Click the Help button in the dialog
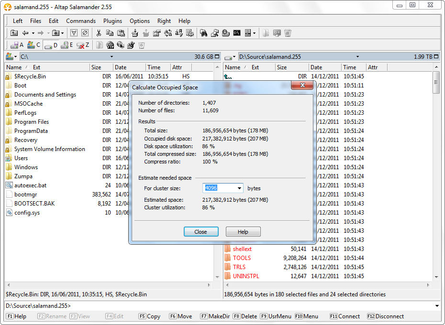The image size is (445, 325). tap(243, 232)
